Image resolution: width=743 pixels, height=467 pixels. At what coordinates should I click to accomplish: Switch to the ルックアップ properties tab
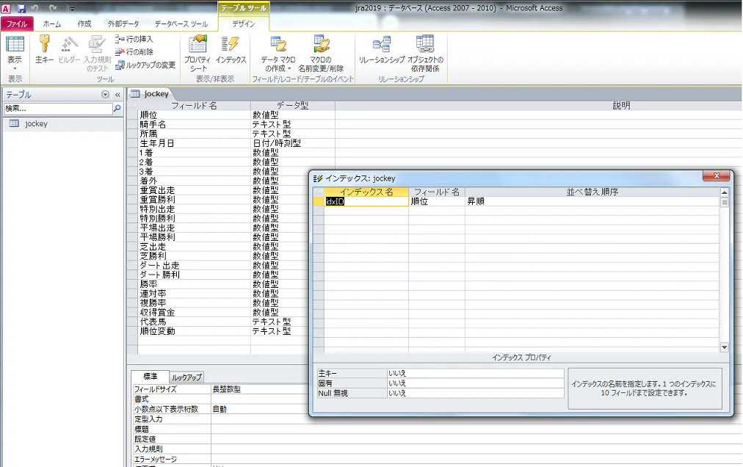point(186,377)
